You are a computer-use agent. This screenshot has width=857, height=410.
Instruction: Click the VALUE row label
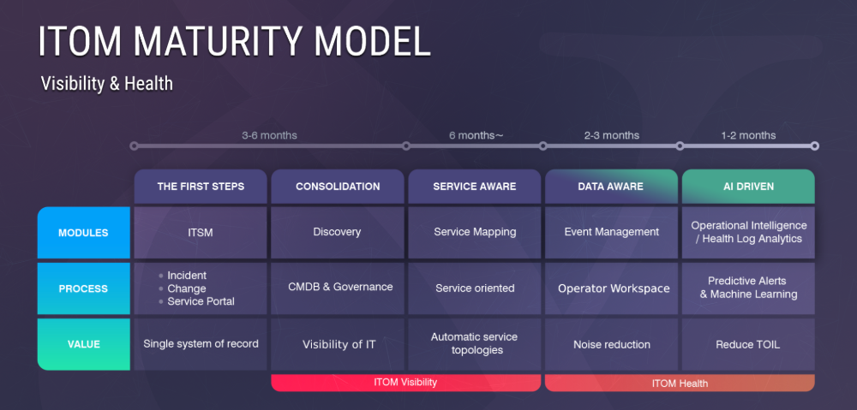84,344
